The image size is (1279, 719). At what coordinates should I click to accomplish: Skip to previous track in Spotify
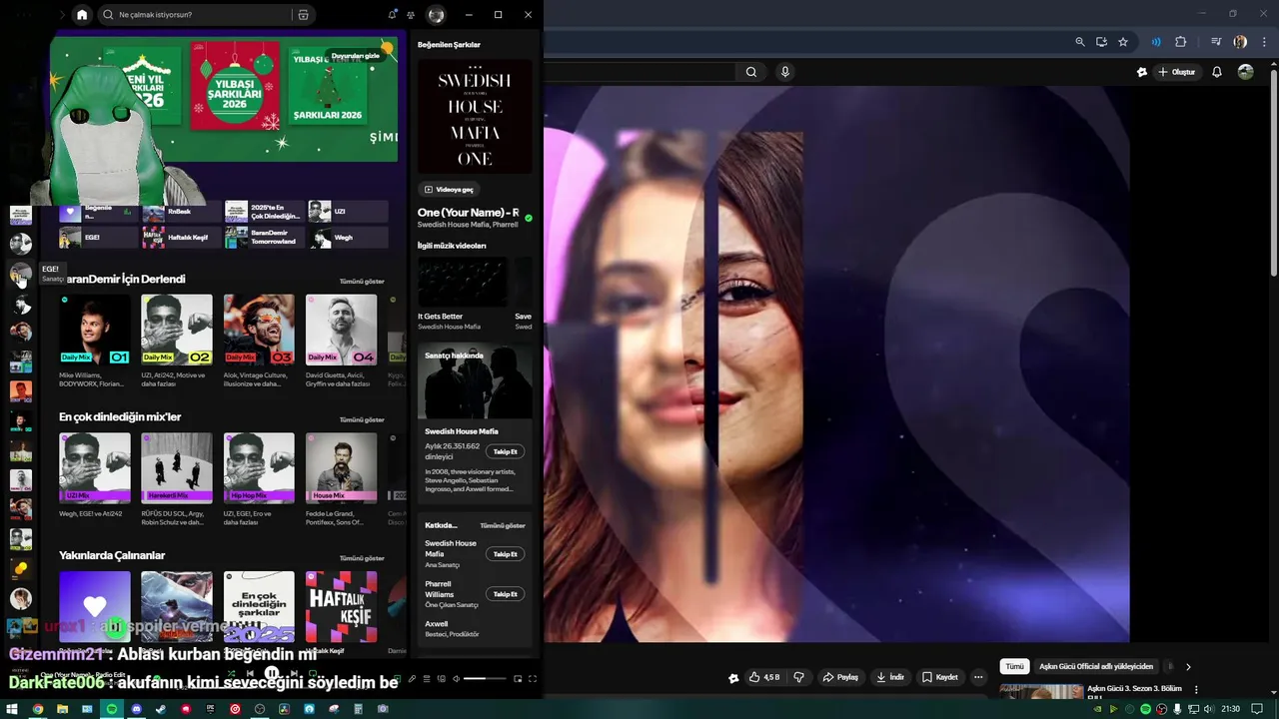[251, 675]
